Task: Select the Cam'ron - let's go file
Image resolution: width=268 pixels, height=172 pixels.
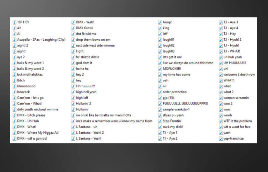Action: click(30, 98)
